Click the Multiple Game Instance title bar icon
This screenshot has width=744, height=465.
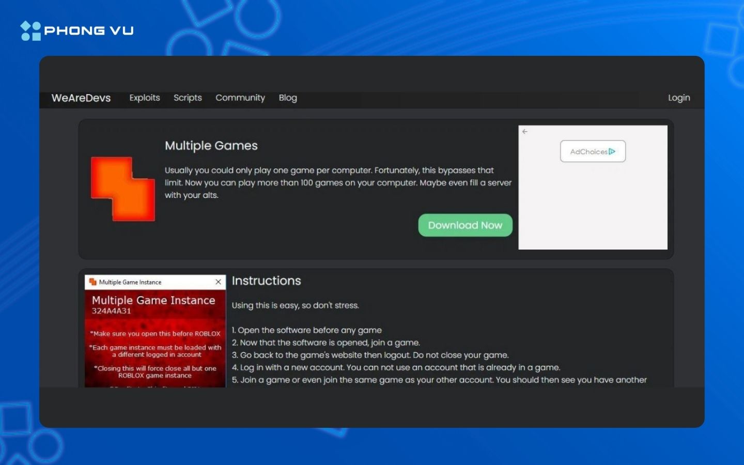tap(92, 282)
